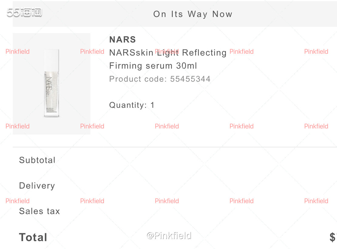Open the NARS serum product thumbnail
The image size is (337, 249).
coord(52,84)
